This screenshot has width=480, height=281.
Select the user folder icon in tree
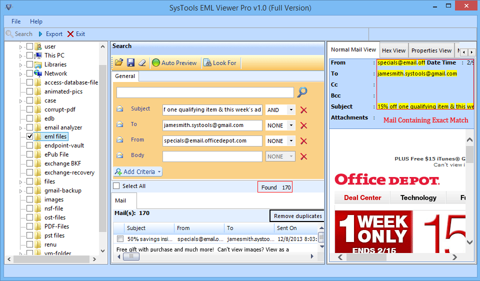(x=38, y=46)
